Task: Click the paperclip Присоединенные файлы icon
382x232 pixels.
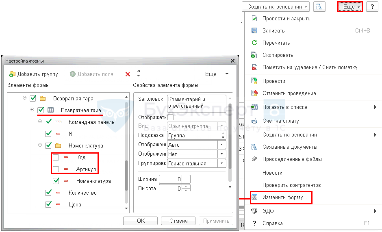Action: (254, 159)
